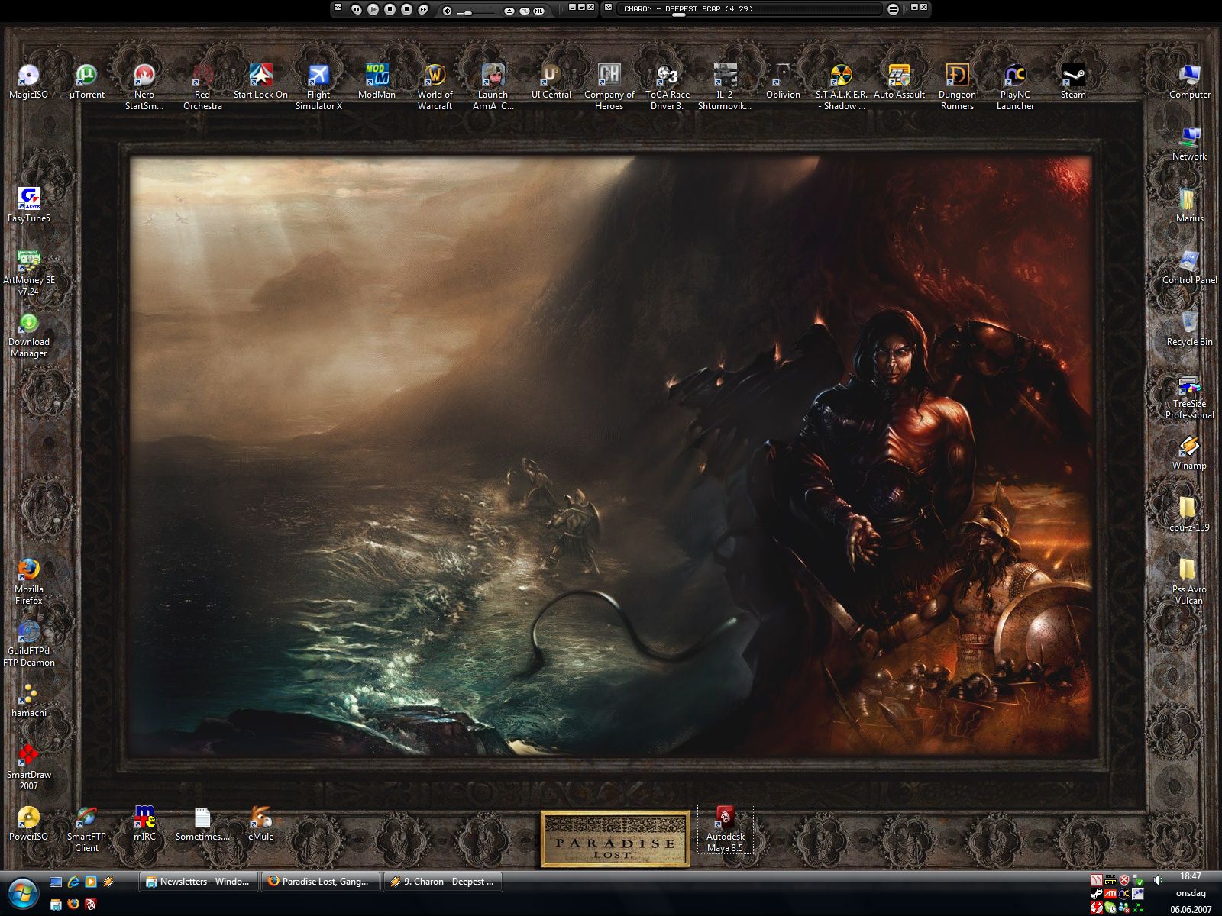
Task: Open the mIRC desktop icon
Action: pyautogui.click(x=144, y=818)
